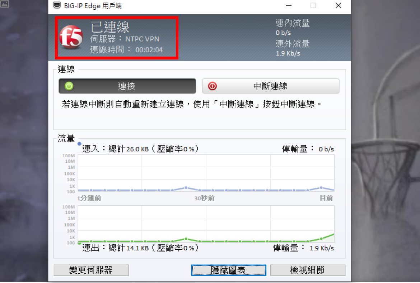Screen dimensions: 420x283
Task: Click the red stop icon on 中斷連線
Action: click(212, 86)
